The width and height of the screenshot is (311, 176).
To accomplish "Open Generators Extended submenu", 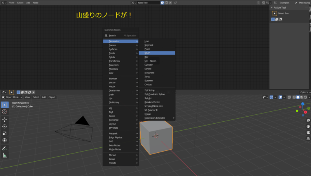I will [x=157, y=118].
